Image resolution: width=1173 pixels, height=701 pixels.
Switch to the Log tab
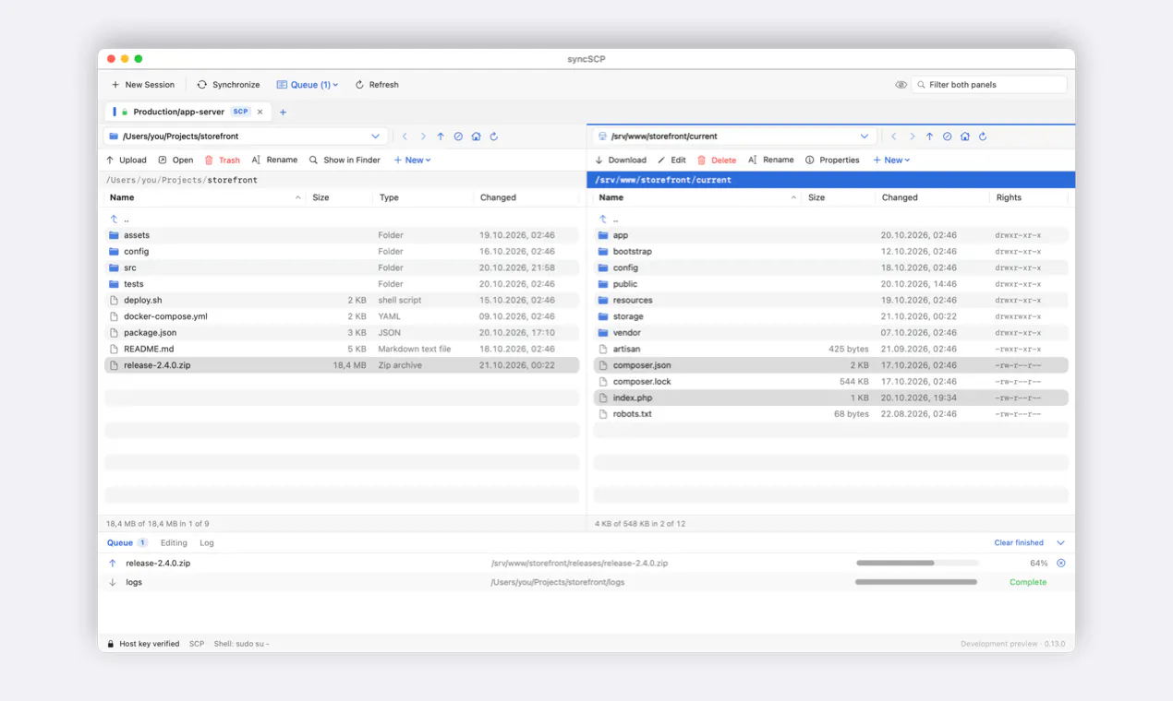click(x=207, y=543)
